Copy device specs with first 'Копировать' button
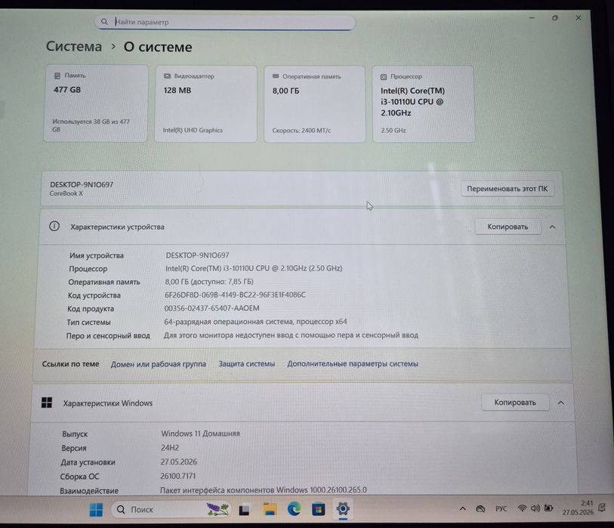Image resolution: width=614 pixels, height=528 pixels. (x=508, y=227)
